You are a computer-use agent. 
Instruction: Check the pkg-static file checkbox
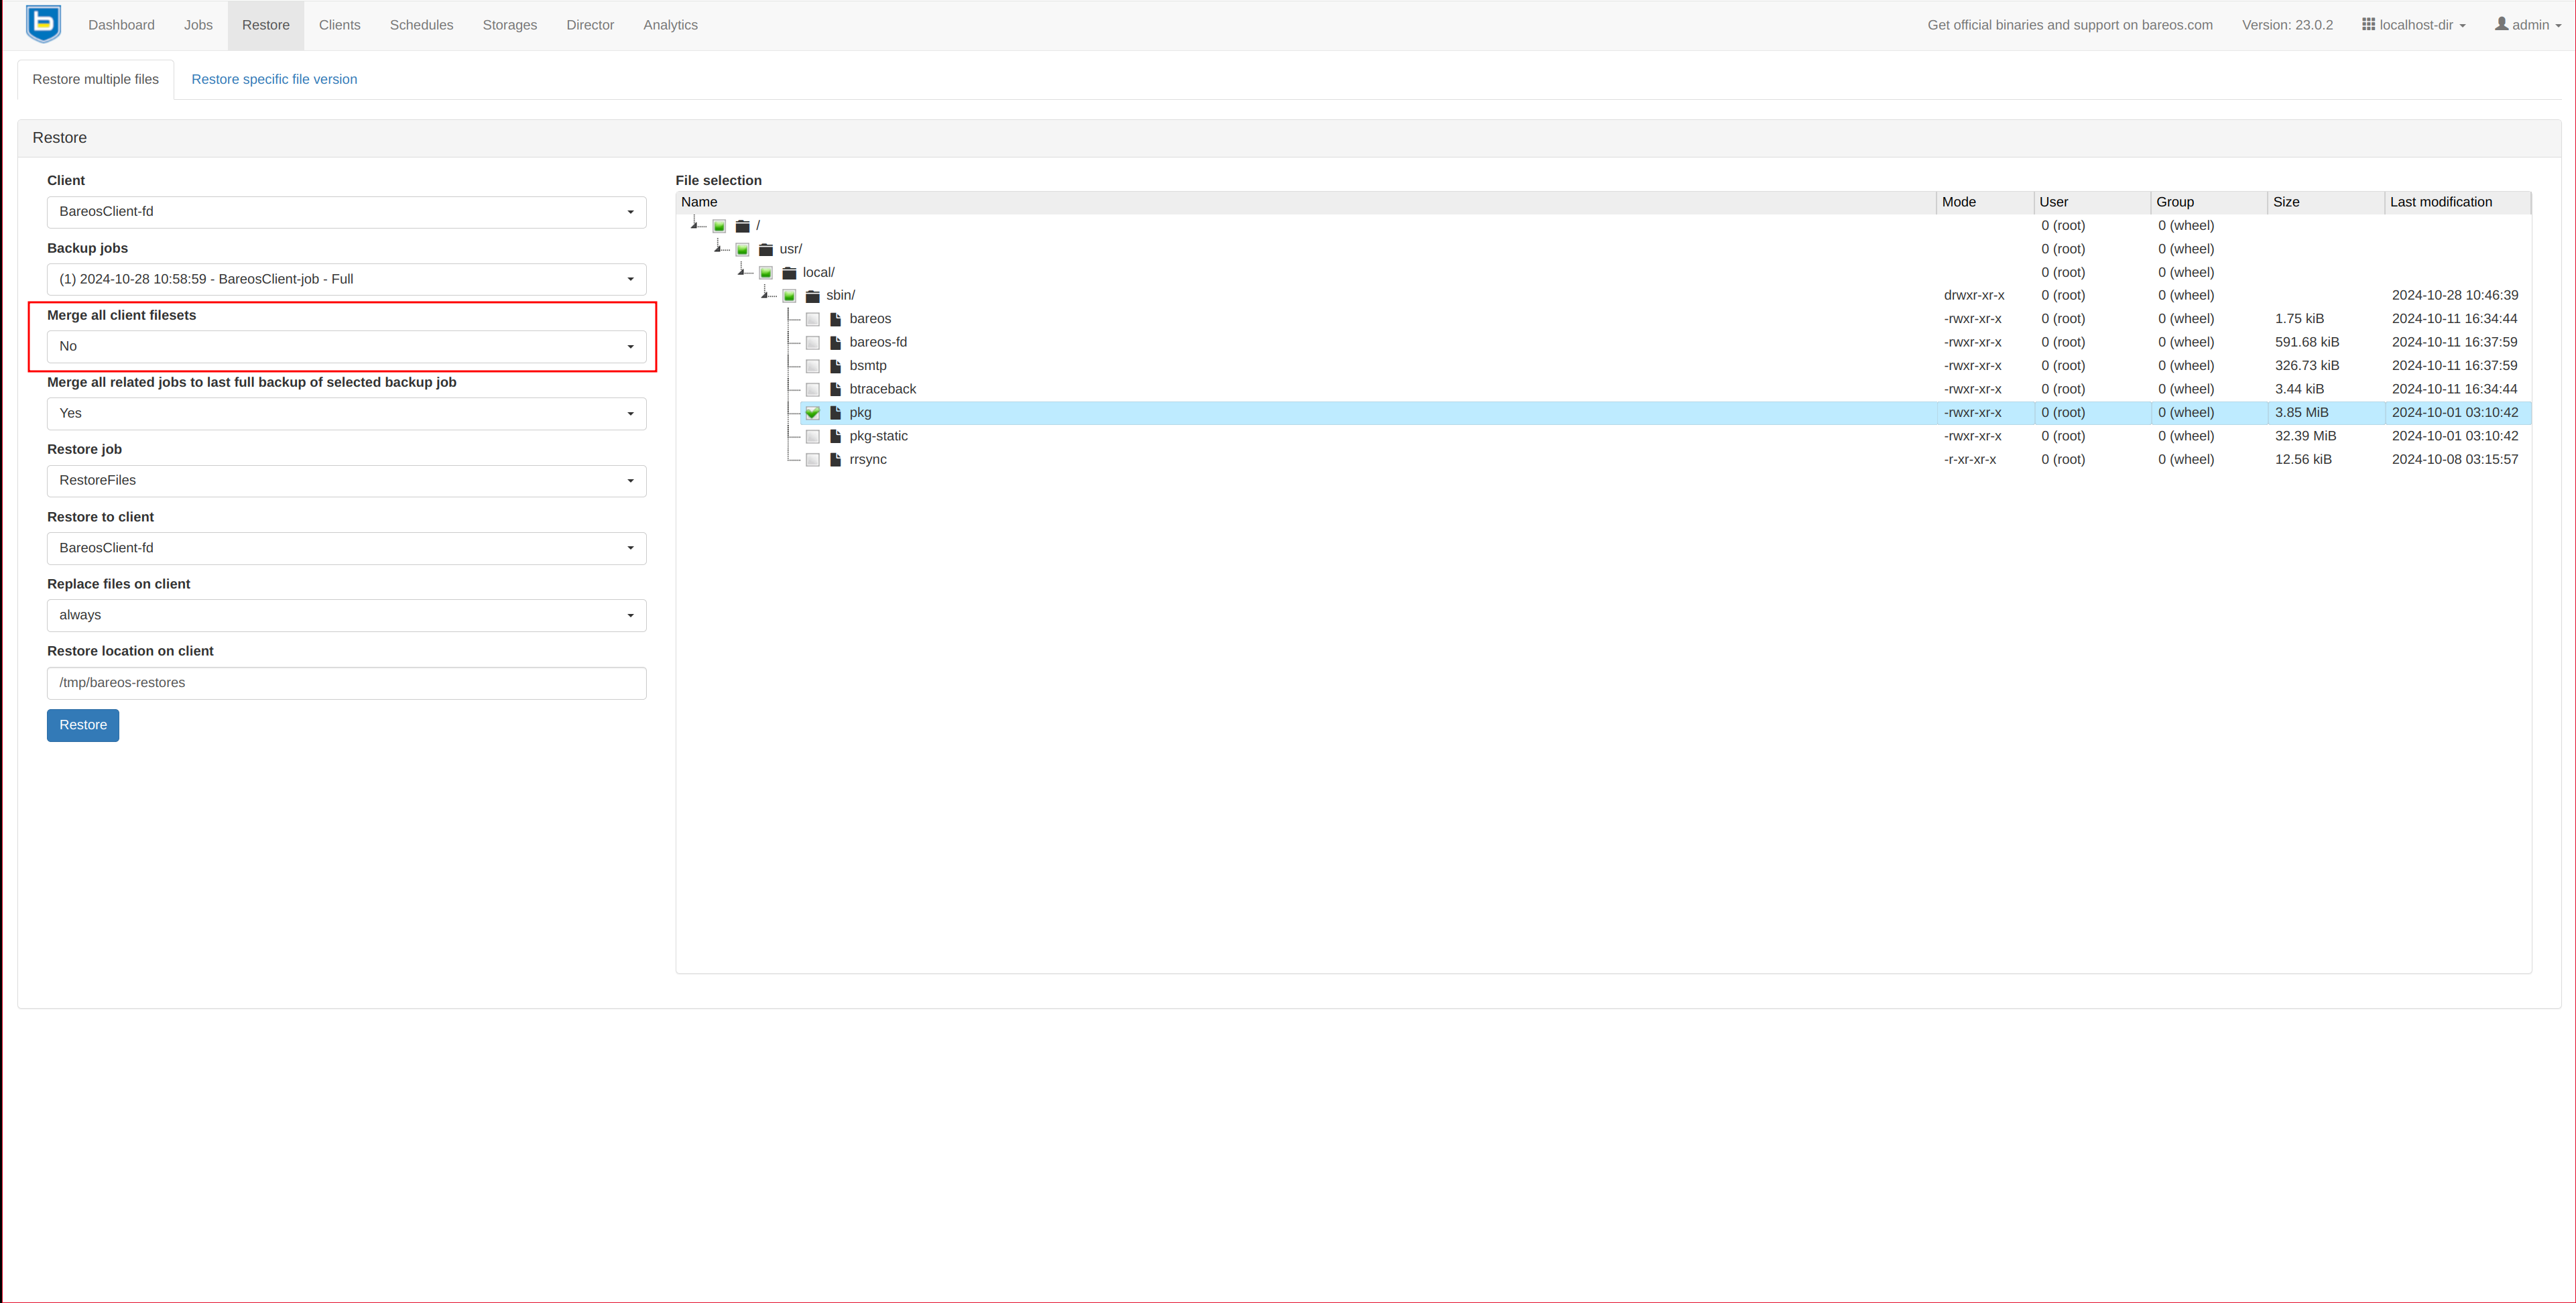coord(812,437)
